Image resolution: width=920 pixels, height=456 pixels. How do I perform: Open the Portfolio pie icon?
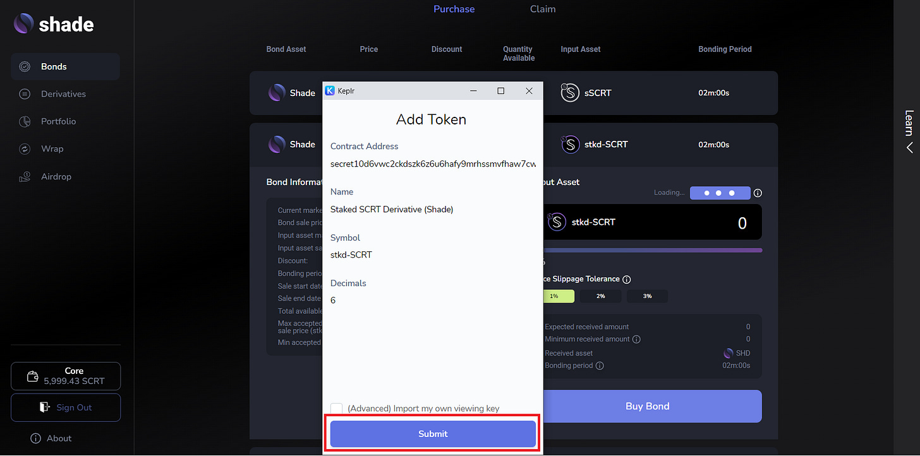click(25, 121)
